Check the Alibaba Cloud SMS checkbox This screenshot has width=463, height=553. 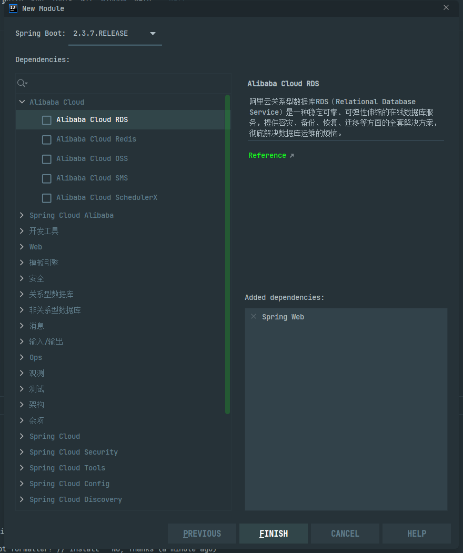[46, 178]
